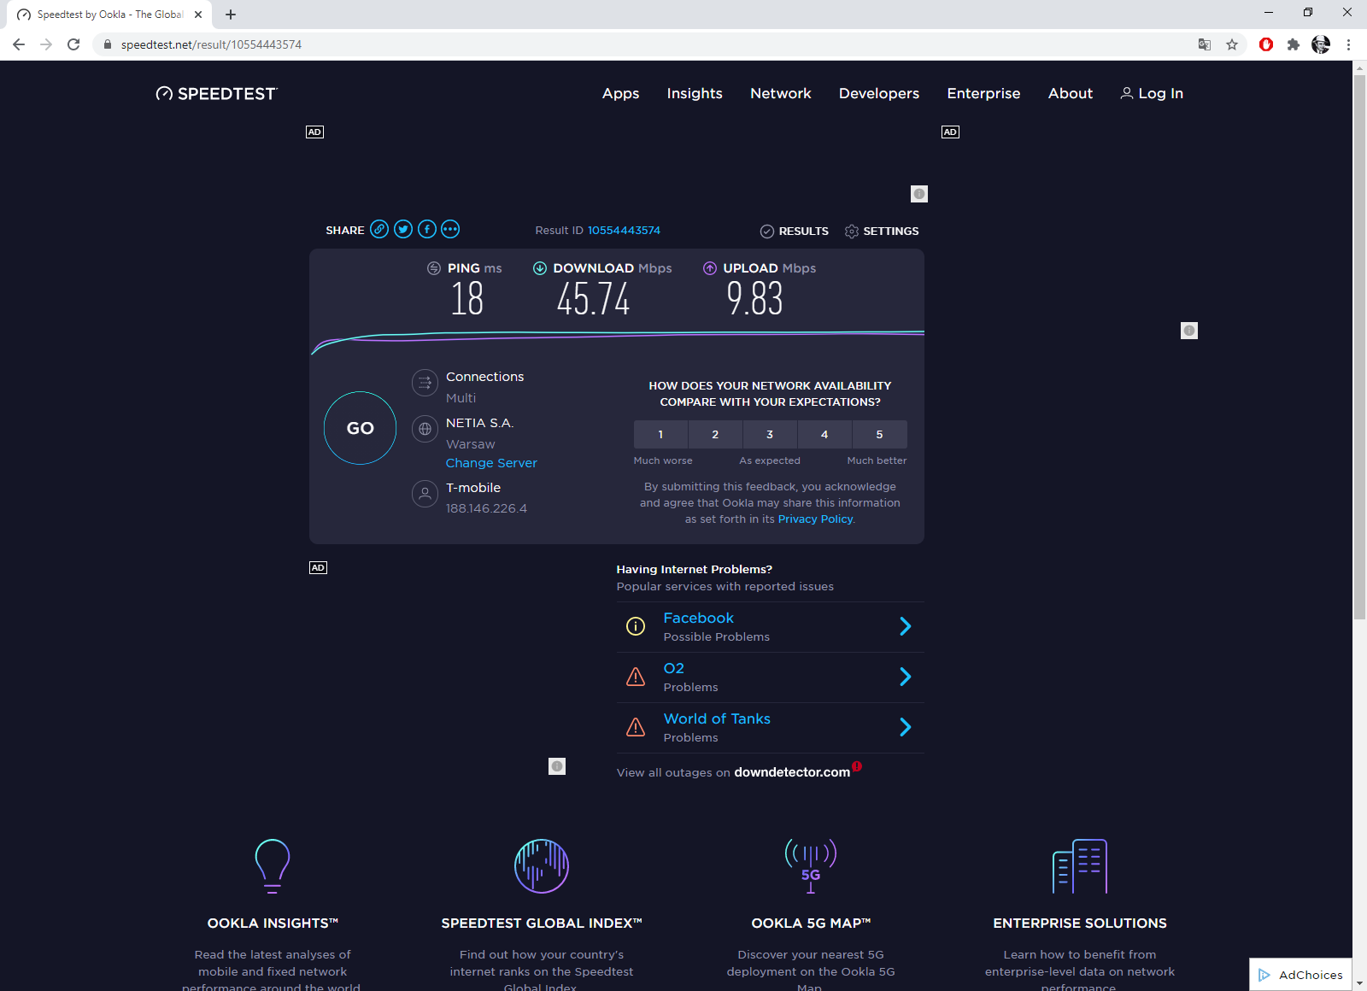Open the About menu
The height and width of the screenshot is (991, 1367).
click(1071, 94)
